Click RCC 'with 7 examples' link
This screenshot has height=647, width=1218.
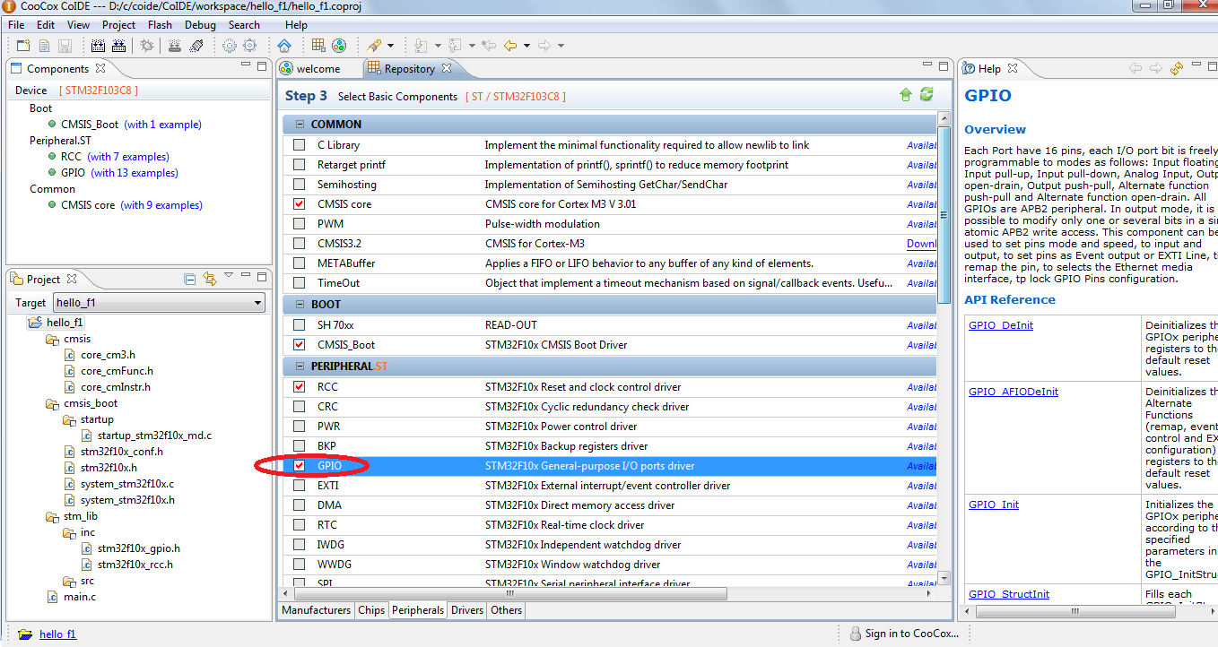click(x=128, y=157)
